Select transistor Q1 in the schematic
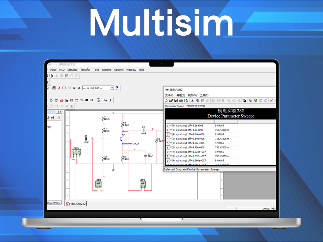This screenshot has height=242, width=323. pos(121,138)
